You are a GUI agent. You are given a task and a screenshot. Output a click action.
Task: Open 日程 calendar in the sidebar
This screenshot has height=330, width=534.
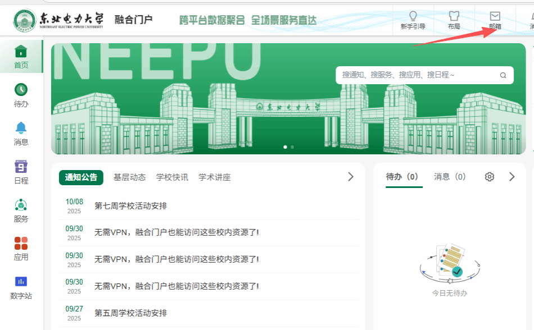point(21,172)
